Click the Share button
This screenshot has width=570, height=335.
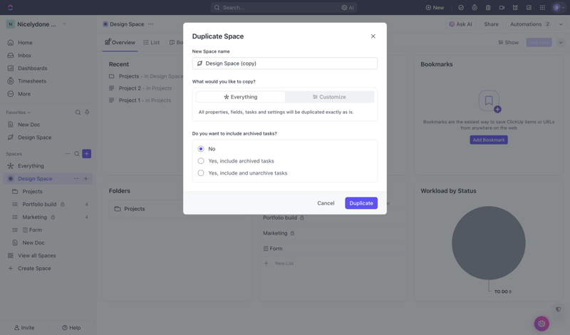491,24
